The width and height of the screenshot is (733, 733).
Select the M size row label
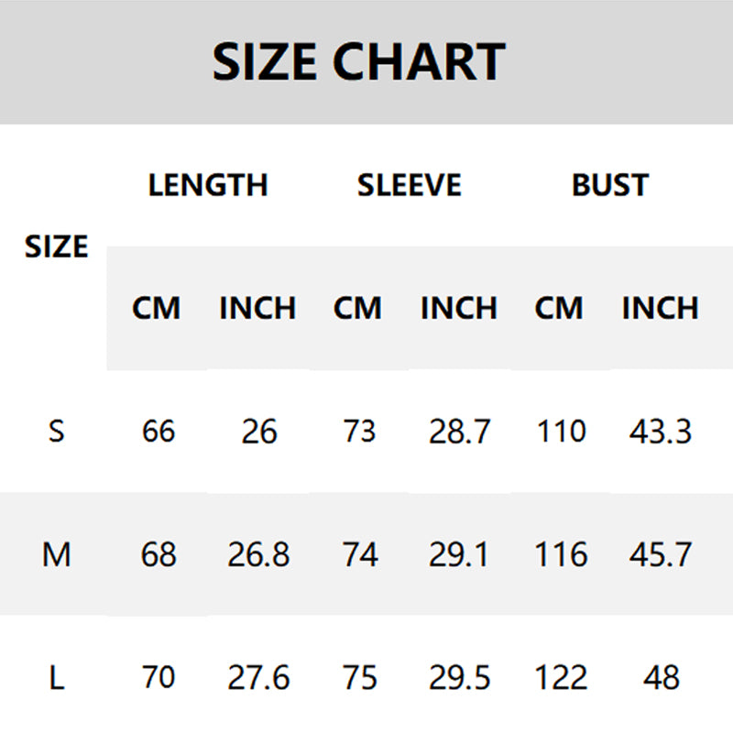(x=56, y=554)
